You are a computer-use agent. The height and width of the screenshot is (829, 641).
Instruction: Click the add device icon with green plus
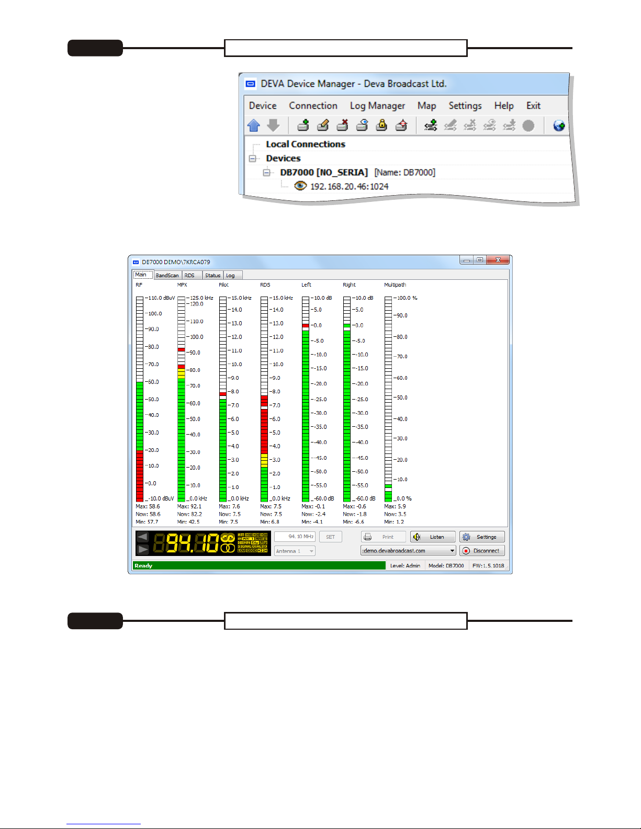(x=303, y=126)
